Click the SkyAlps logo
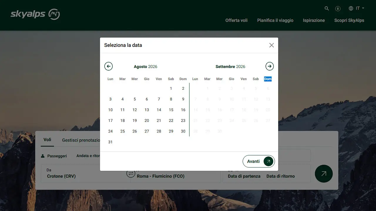 [x=35, y=14]
